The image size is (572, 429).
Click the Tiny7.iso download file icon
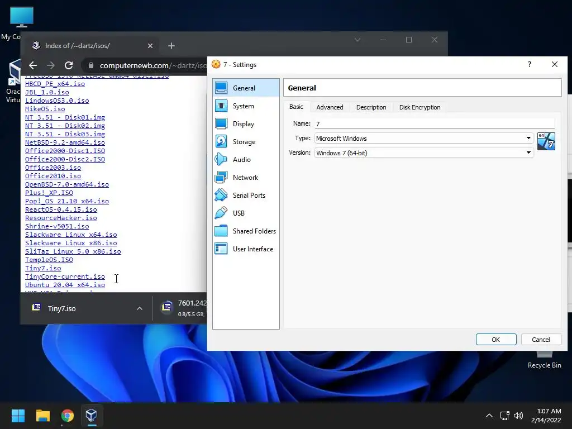pos(36,308)
